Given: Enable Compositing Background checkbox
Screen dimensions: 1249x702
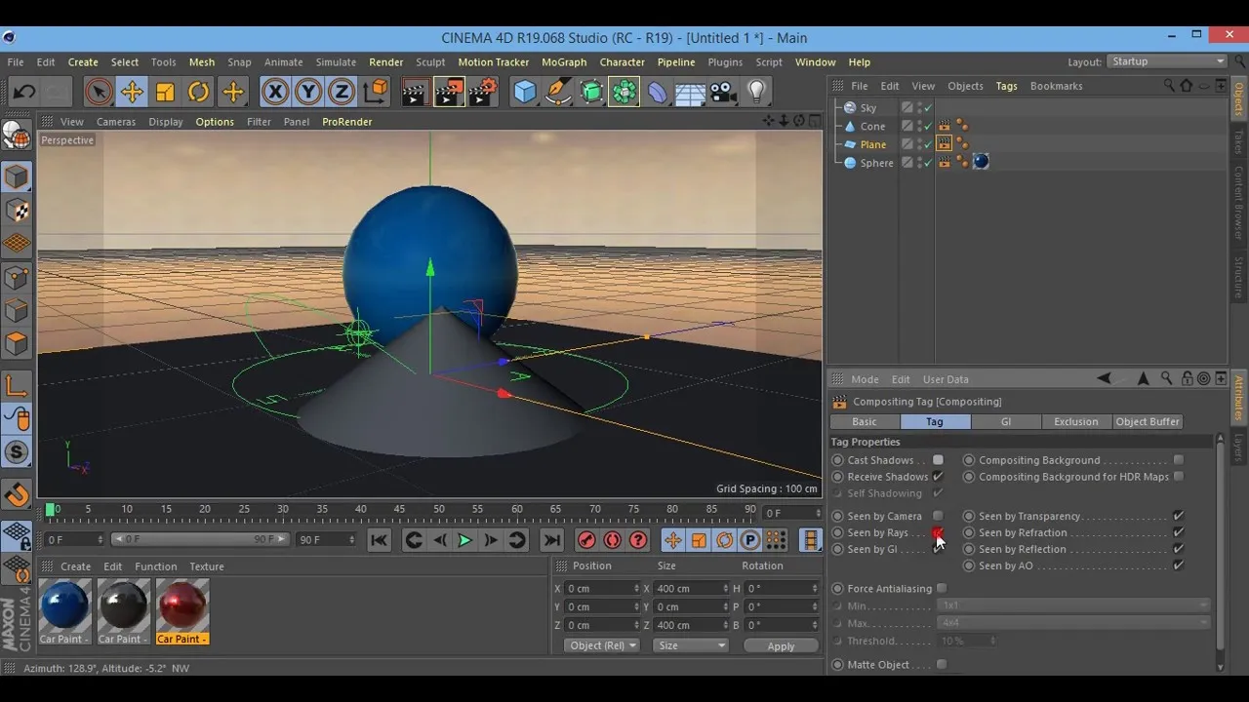Looking at the screenshot, I should (x=1179, y=460).
